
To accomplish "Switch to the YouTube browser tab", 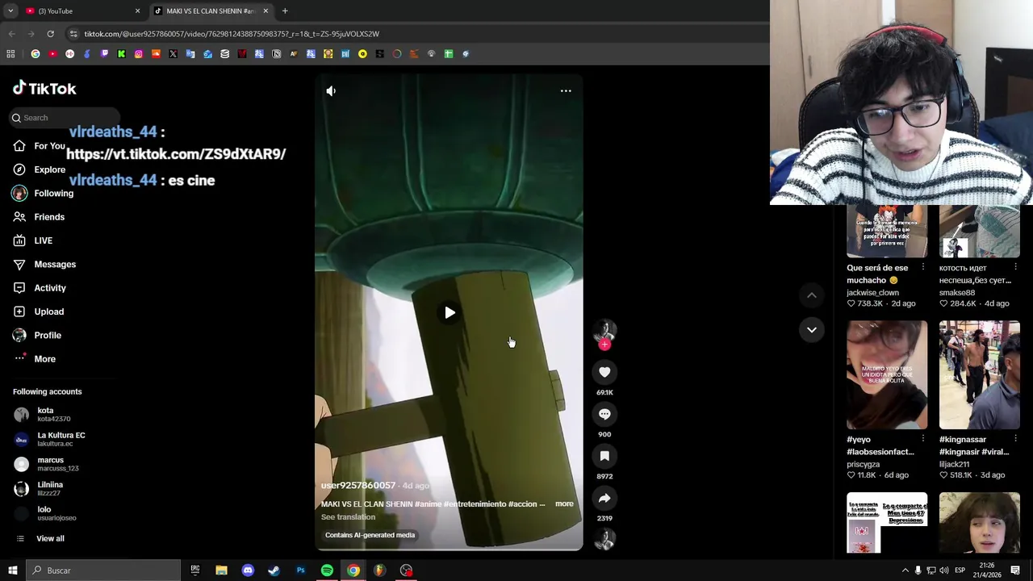I will tap(79, 10).
